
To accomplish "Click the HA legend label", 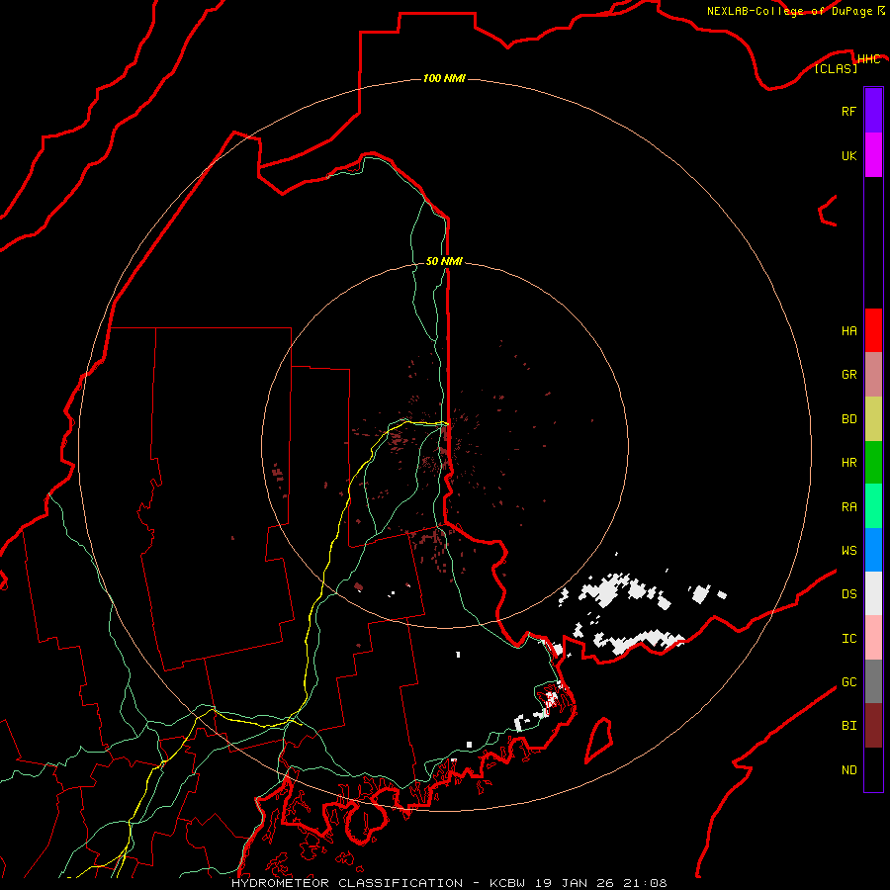I will [x=848, y=331].
